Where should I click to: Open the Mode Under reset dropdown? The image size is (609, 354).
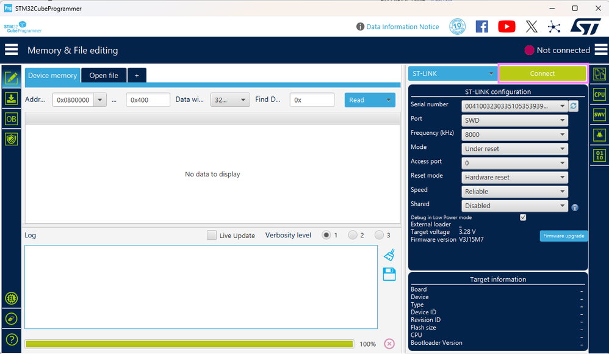pyautogui.click(x=514, y=149)
